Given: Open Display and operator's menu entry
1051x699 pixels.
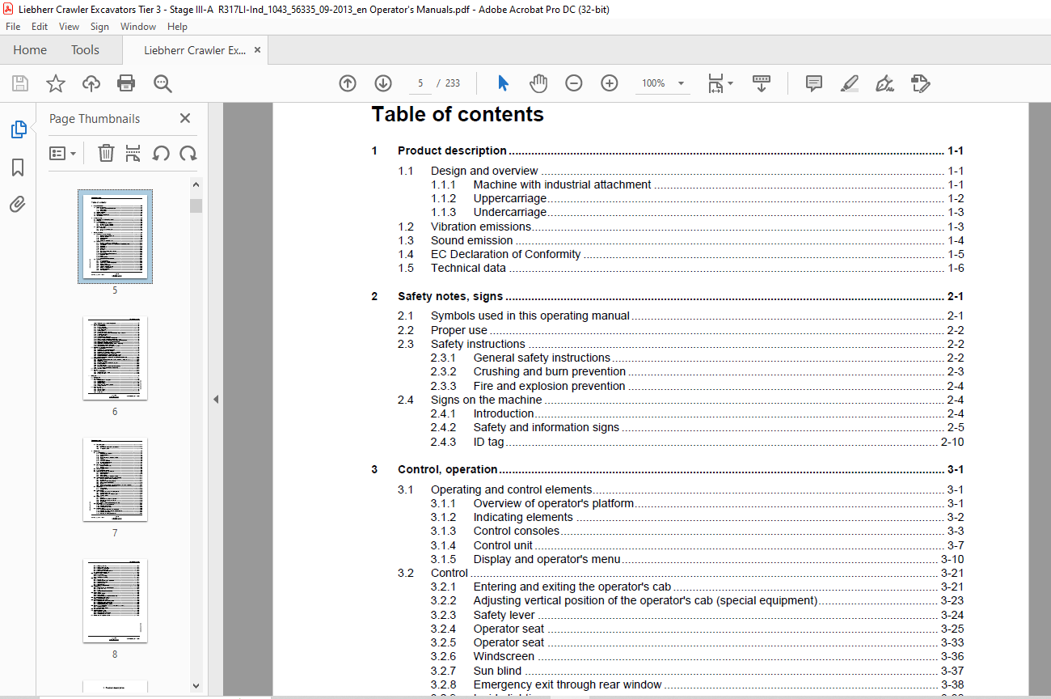Looking at the screenshot, I should [x=697, y=559].
